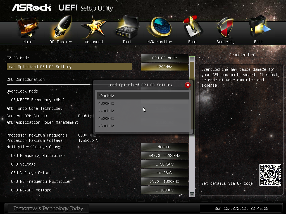Image resolution: width=286 pixels, height=214 pixels.
Task: Click the Current APM Status label
Action: point(27,116)
